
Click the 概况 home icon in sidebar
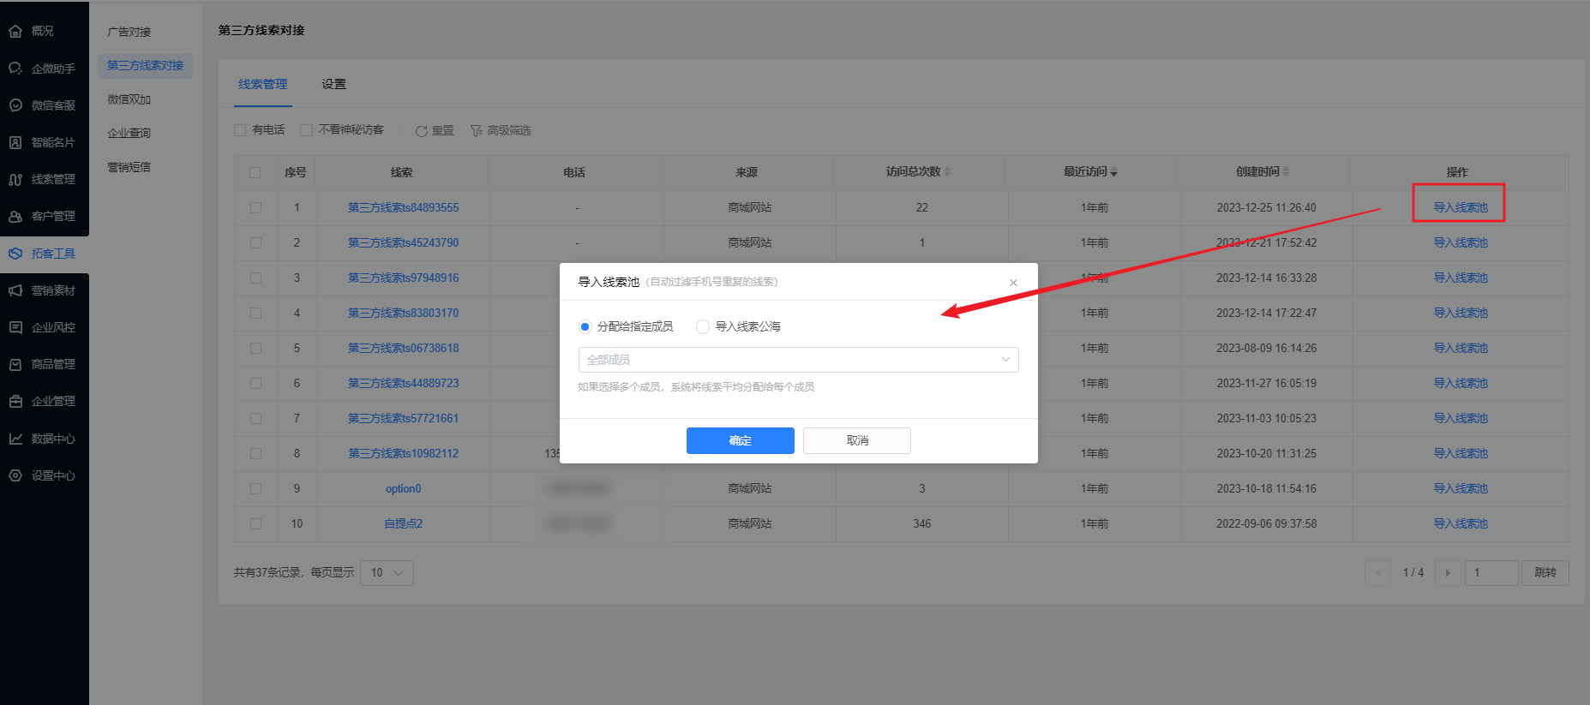tap(15, 32)
